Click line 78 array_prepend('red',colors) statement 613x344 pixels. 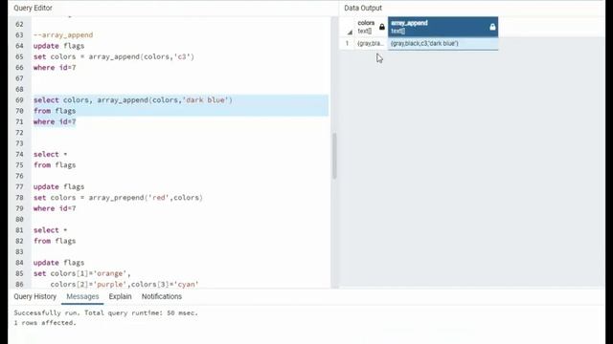118,198
